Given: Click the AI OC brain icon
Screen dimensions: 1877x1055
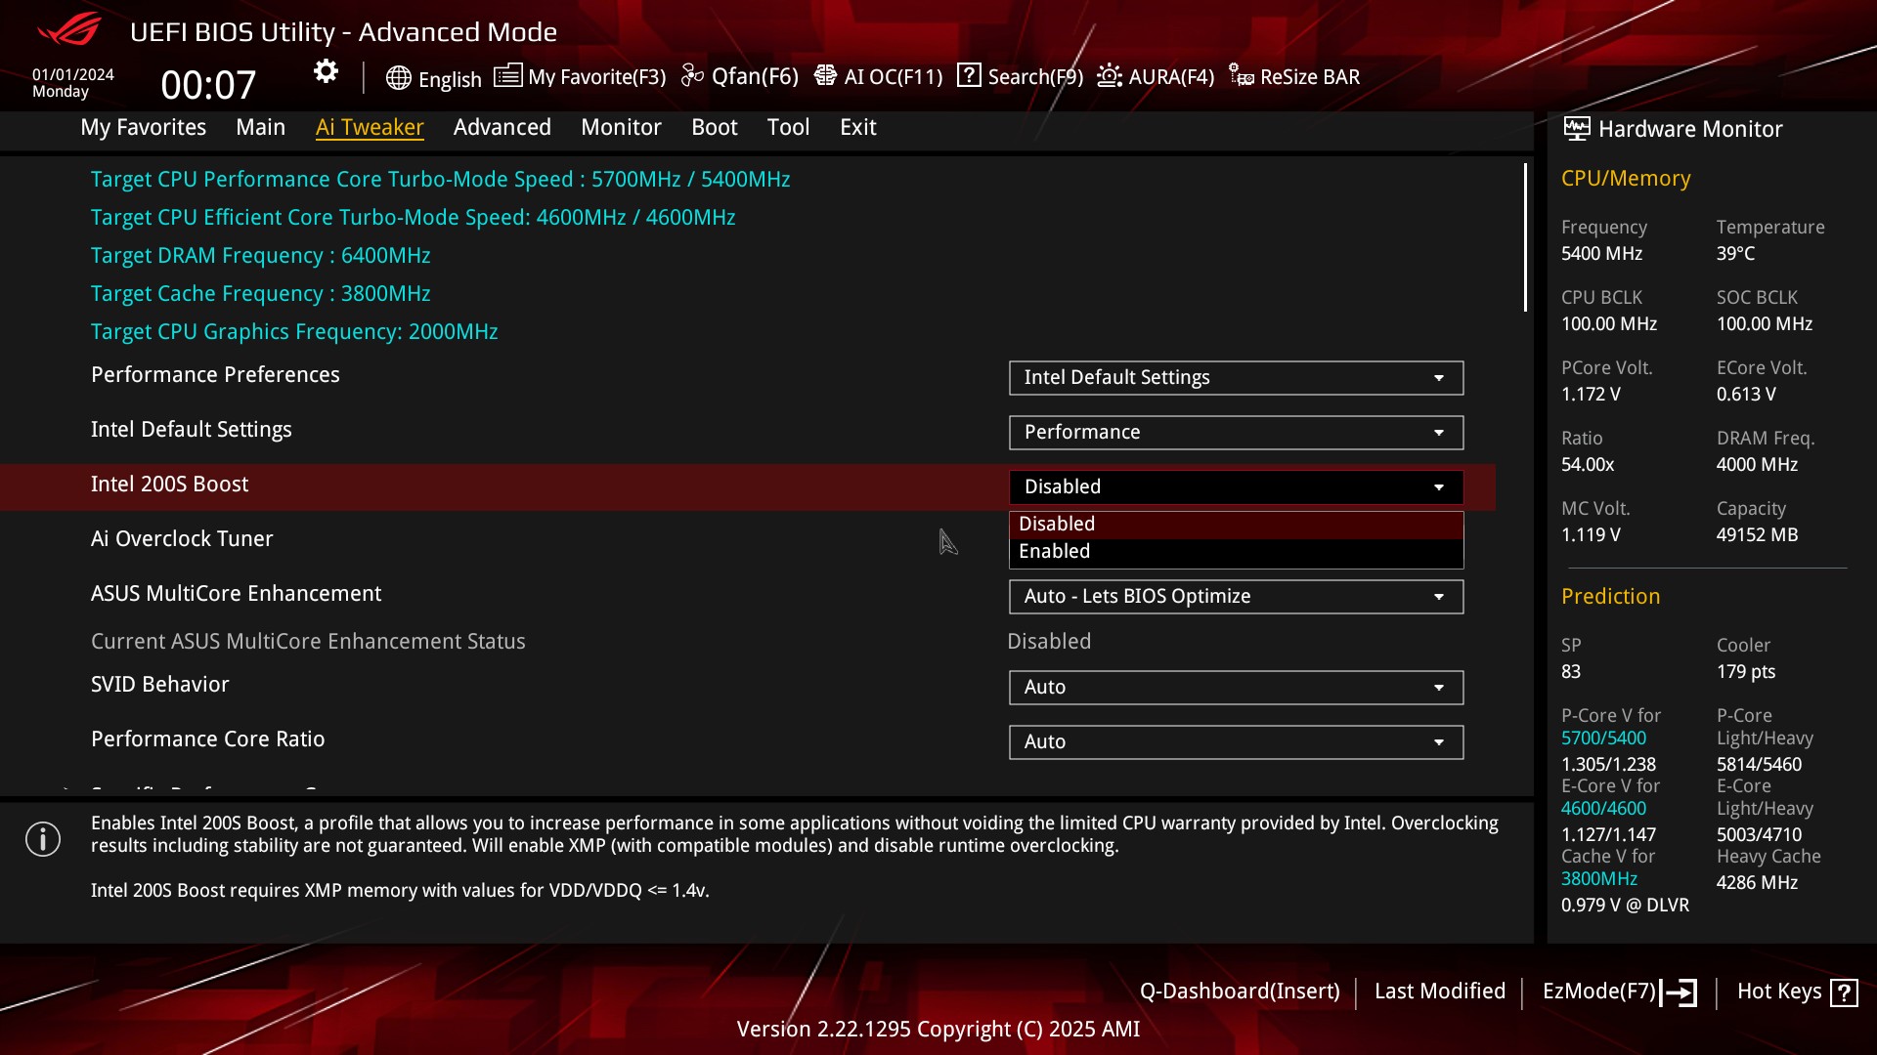Looking at the screenshot, I should [825, 76].
